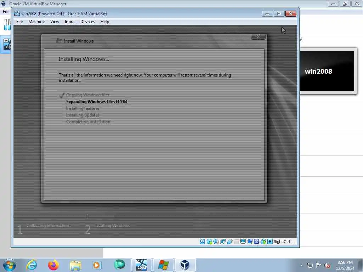Viewport: 363px width, 272px height.
Task: Click the VirtualBox VM window title icon
Action: (17, 14)
